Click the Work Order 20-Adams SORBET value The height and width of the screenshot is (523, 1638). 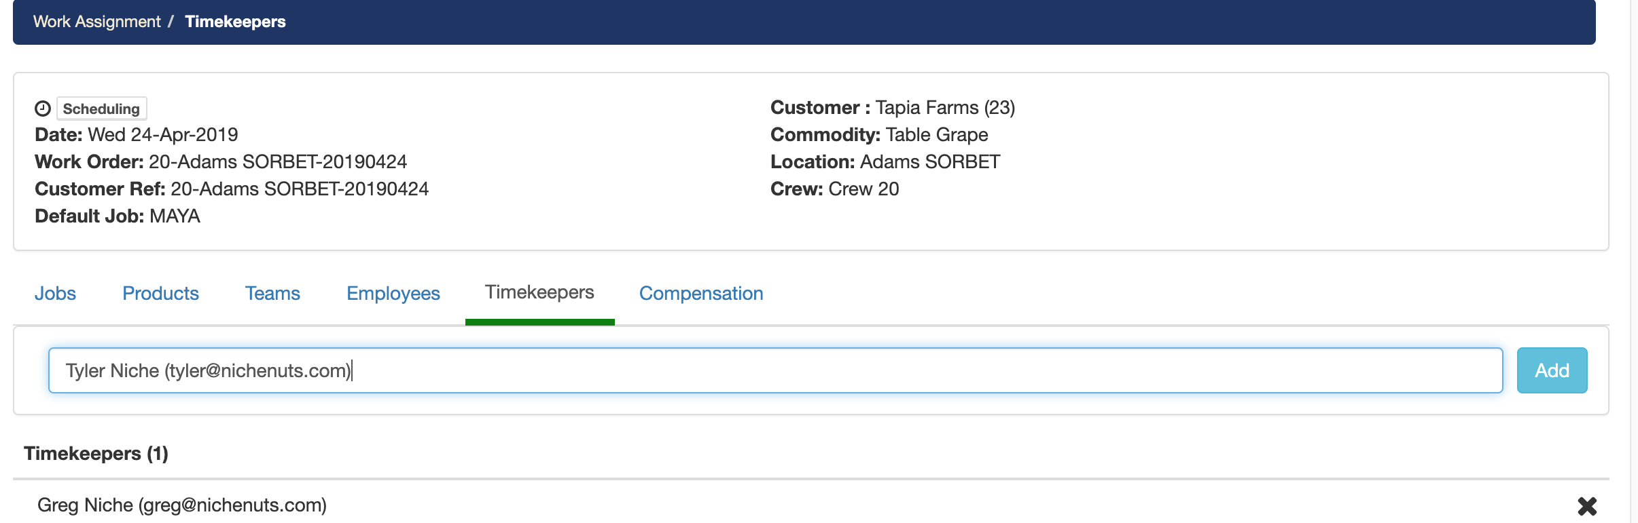tap(277, 161)
